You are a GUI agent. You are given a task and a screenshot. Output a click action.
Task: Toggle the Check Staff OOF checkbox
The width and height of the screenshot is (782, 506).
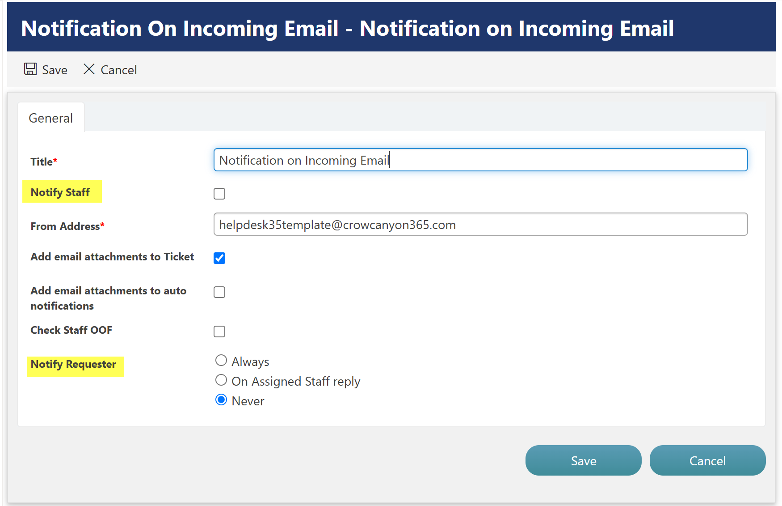point(219,332)
